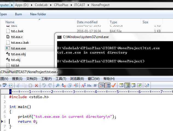Image resolution: width=173 pixels, height=131 pixels.
Task: Click NoneProject in the address breadcrumb
Action: tap(100, 5)
